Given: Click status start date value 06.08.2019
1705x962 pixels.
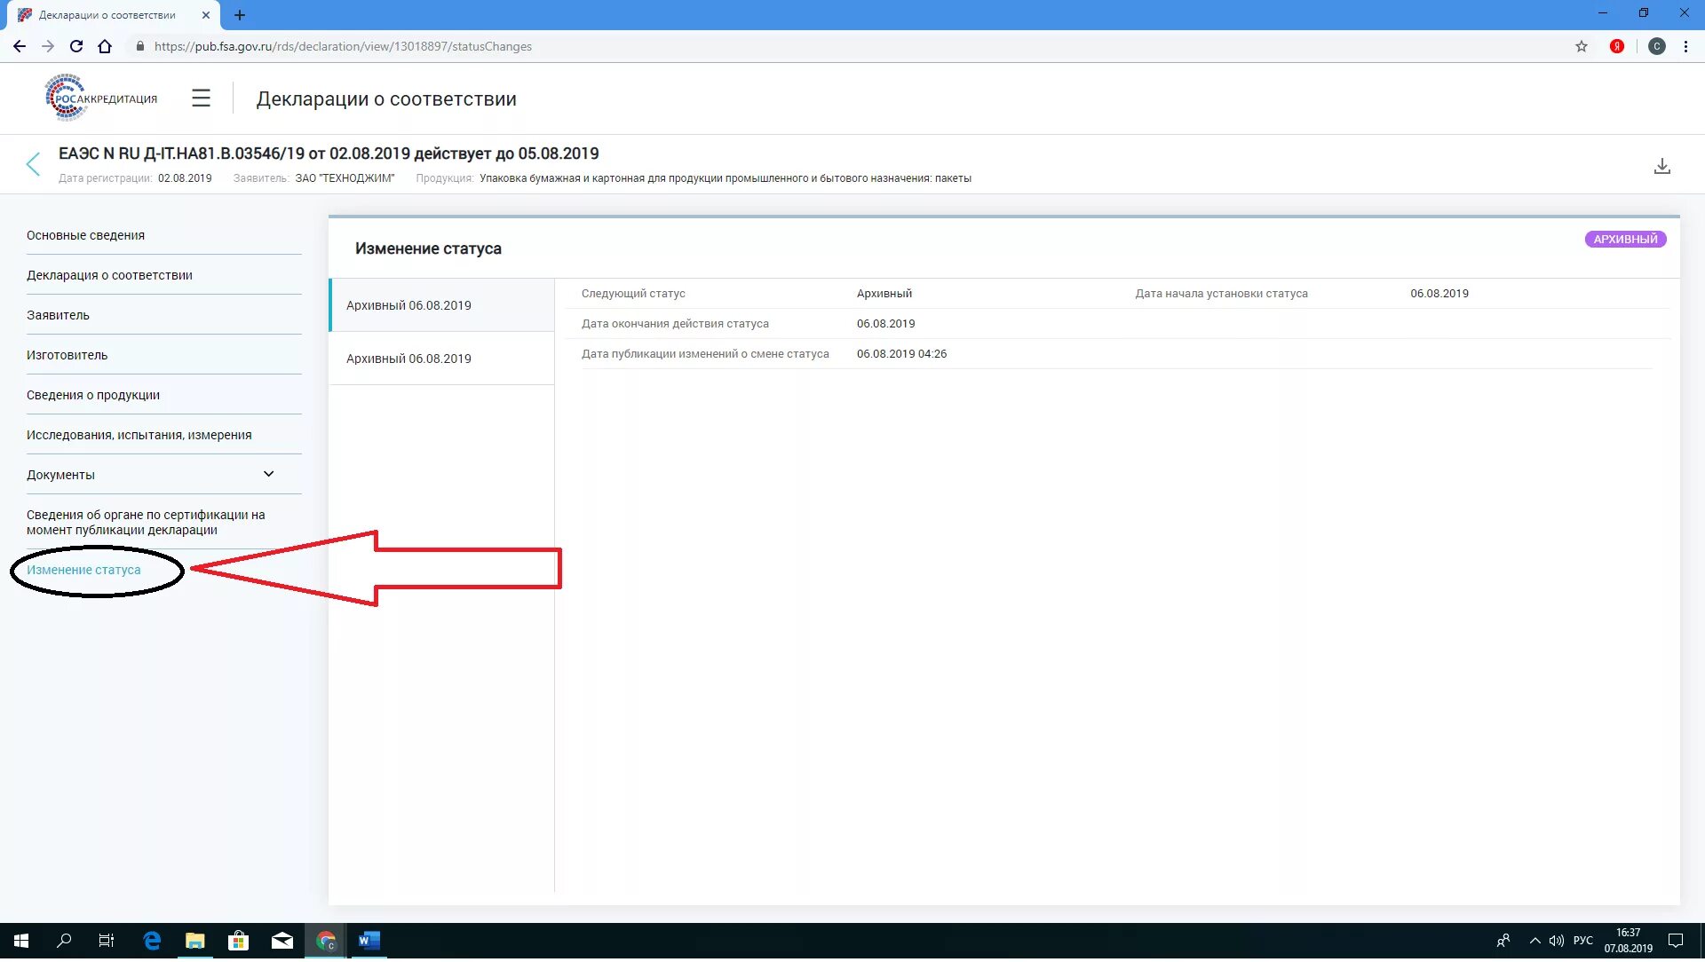Looking at the screenshot, I should pos(1439,295).
